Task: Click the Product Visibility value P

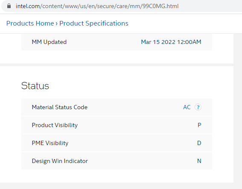Action: pyautogui.click(x=199, y=125)
